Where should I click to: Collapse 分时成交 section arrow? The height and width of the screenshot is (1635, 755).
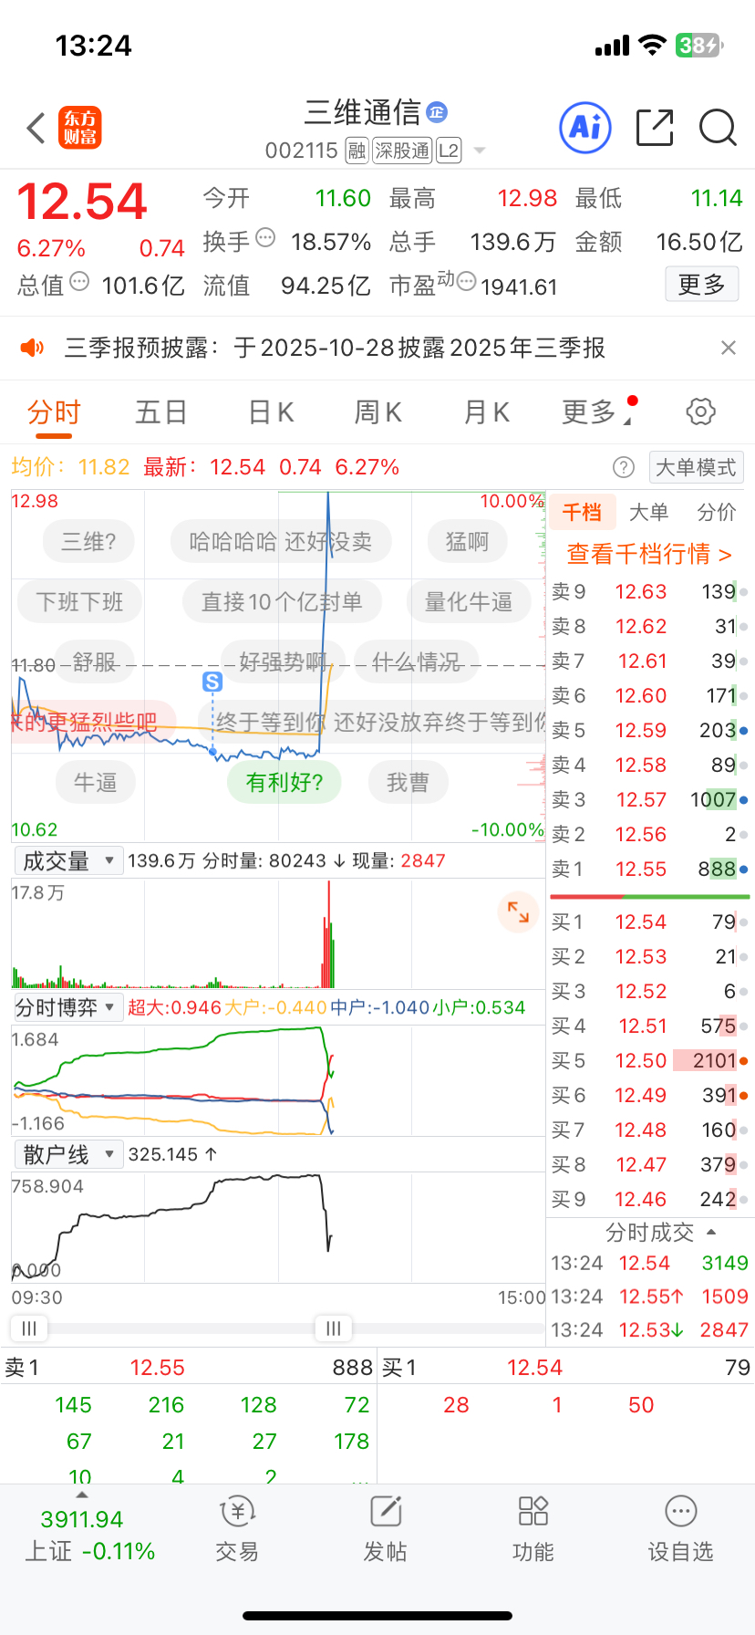pyautogui.click(x=711, y=1233)
